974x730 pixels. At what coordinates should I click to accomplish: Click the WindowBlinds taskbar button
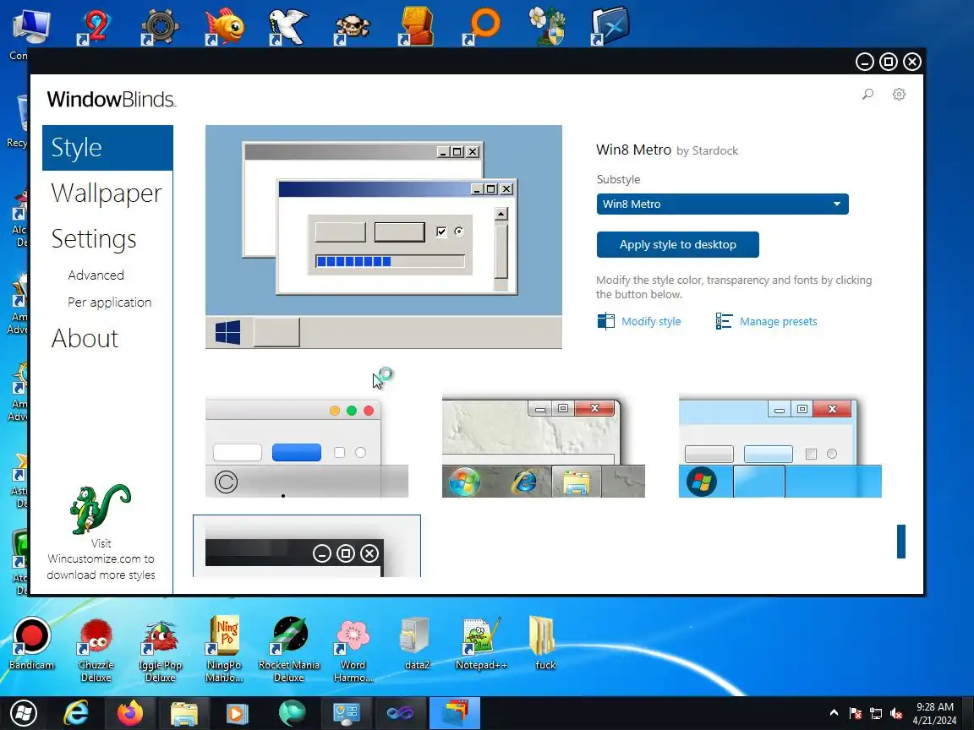pyautogui.click(x=455, y=713)
